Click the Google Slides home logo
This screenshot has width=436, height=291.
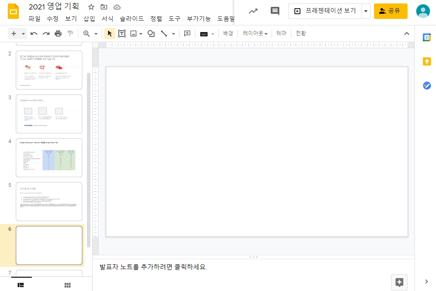[x=13, y=11]
